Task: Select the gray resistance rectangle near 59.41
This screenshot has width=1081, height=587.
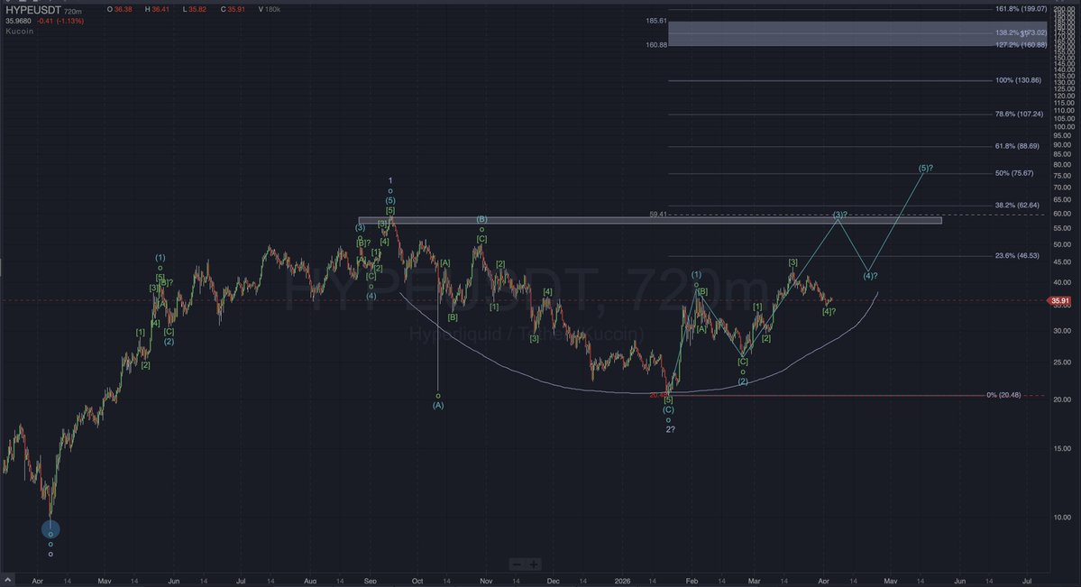Action: click(649, 221)
